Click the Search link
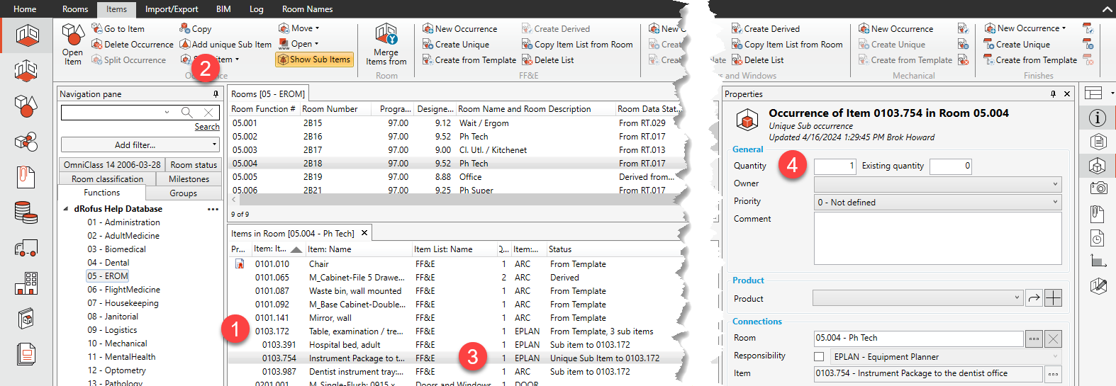This screenshot has height=386, width=1116. pyautogui.click(x=207, y=127)
